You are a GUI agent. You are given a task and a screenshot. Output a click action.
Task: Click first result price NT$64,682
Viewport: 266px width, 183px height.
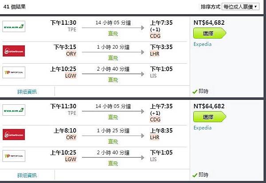coord(209,23)
